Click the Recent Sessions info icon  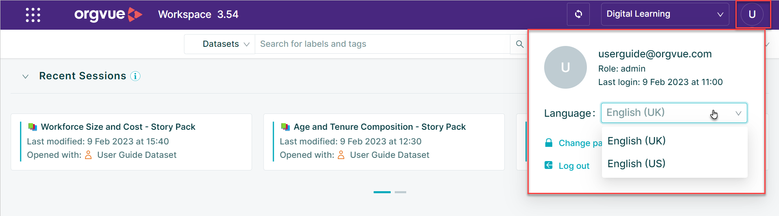136,76
